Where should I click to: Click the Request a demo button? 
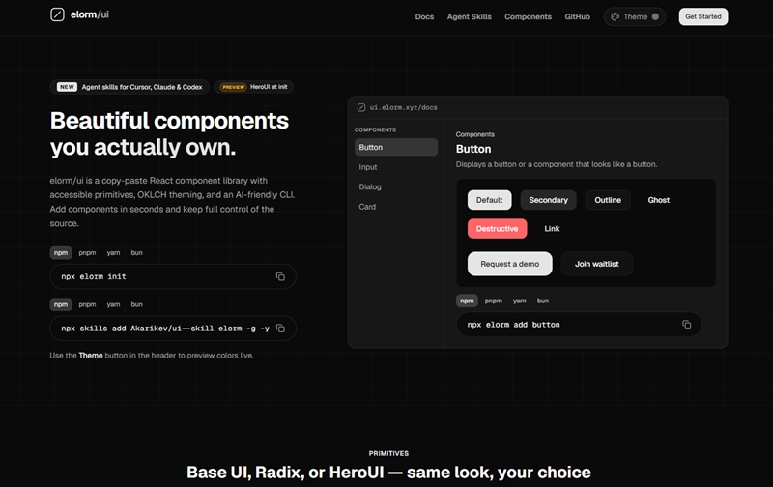(510, 264)
